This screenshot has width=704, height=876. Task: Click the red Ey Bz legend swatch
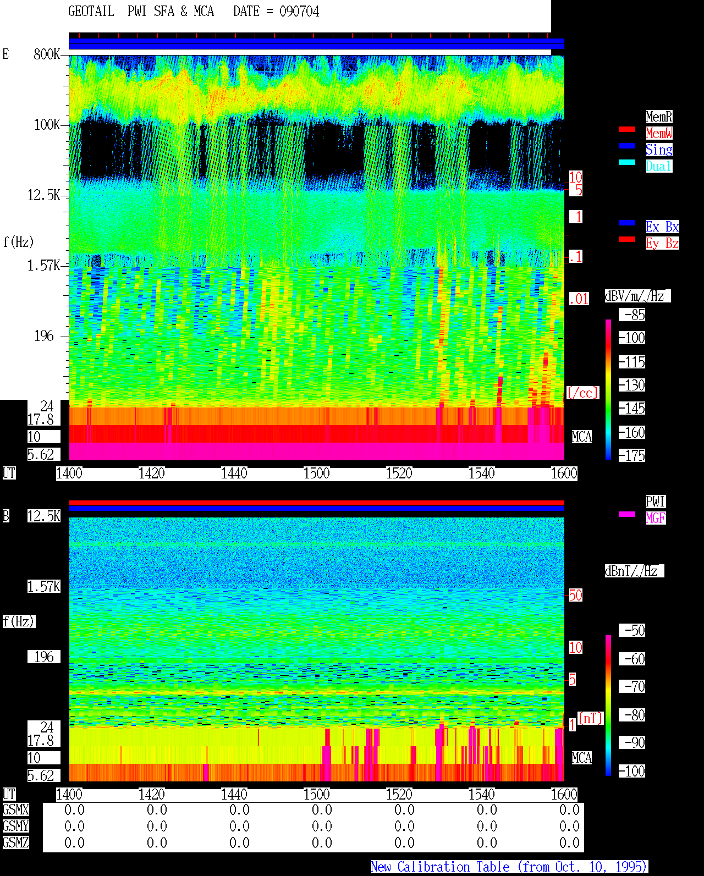tap(627, 239)
